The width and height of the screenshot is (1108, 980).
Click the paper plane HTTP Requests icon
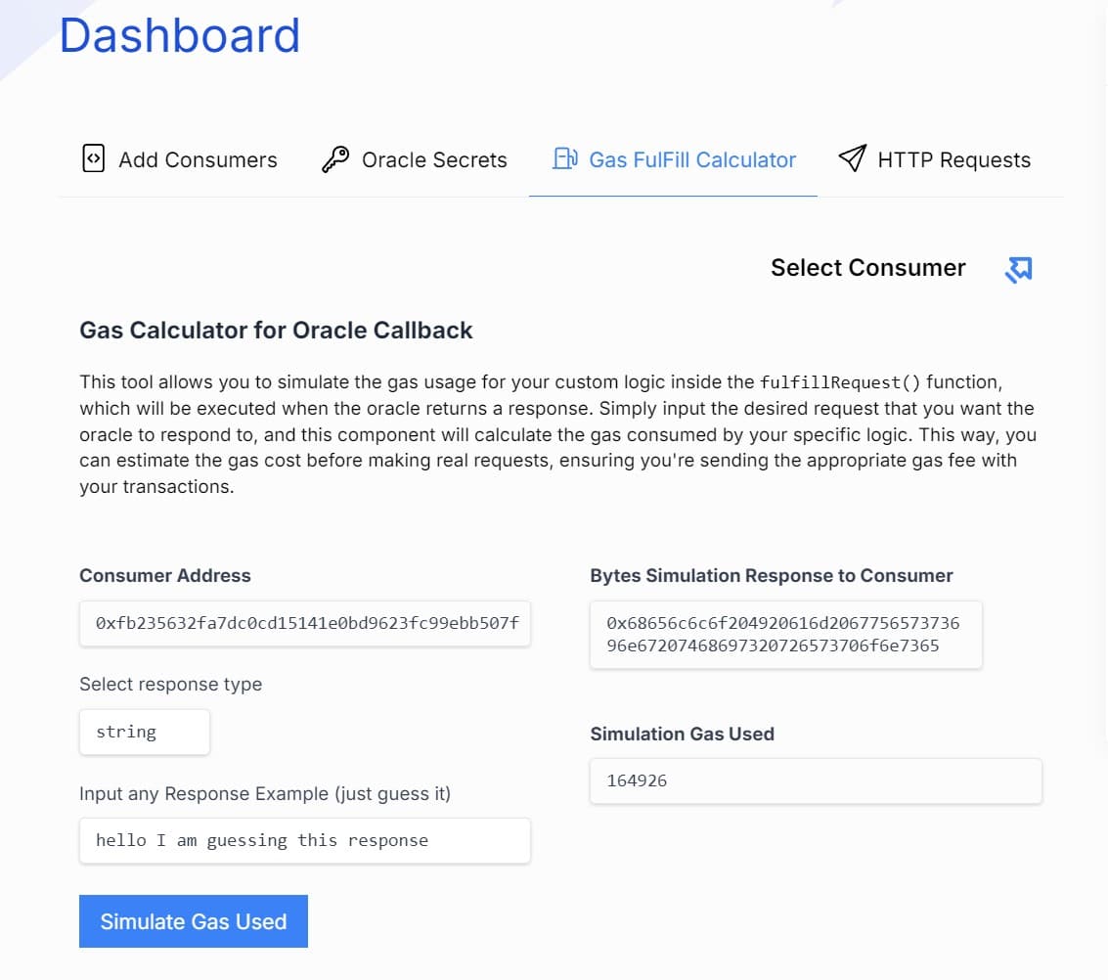click(852, 157)
